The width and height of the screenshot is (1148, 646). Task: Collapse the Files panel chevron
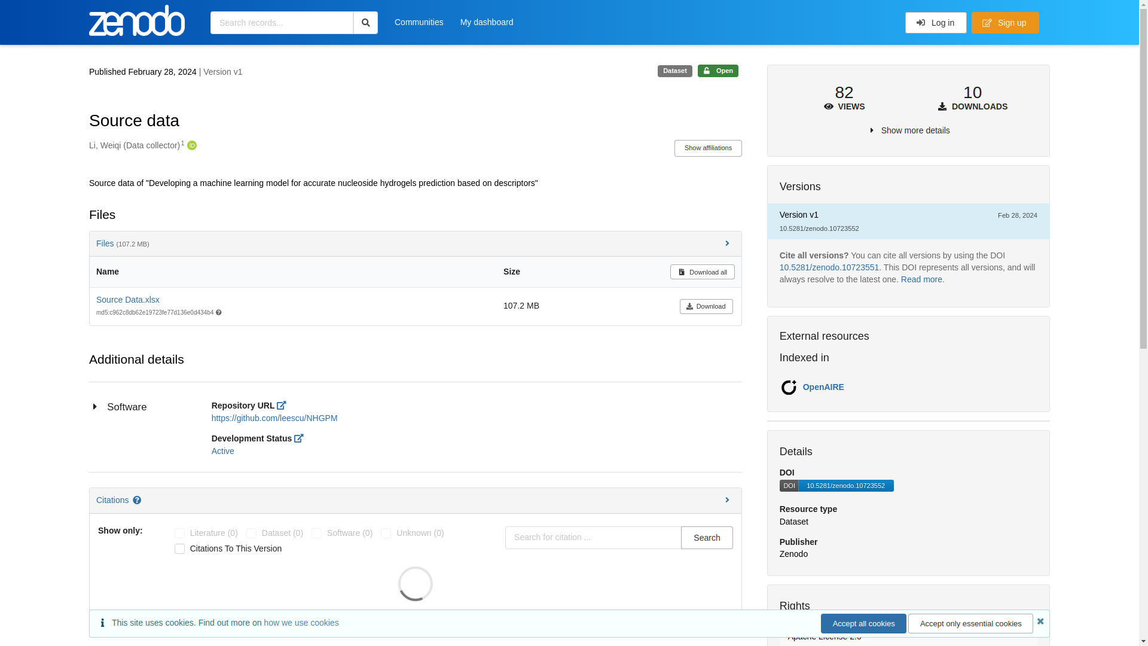(727, 243)
